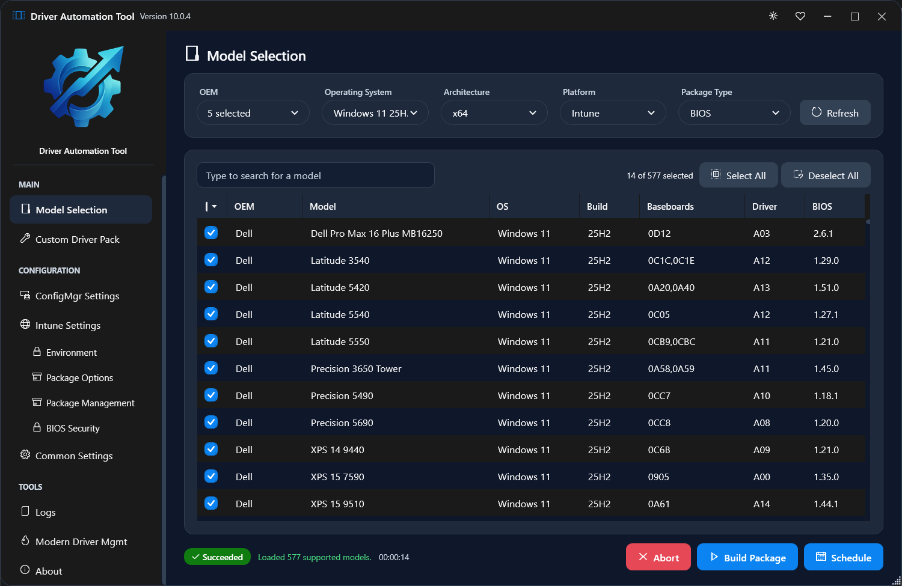This screenshot has width=902, height=586.
Task: Click Deselect All button
Action: pyautogui.click(x=826, y=175)
